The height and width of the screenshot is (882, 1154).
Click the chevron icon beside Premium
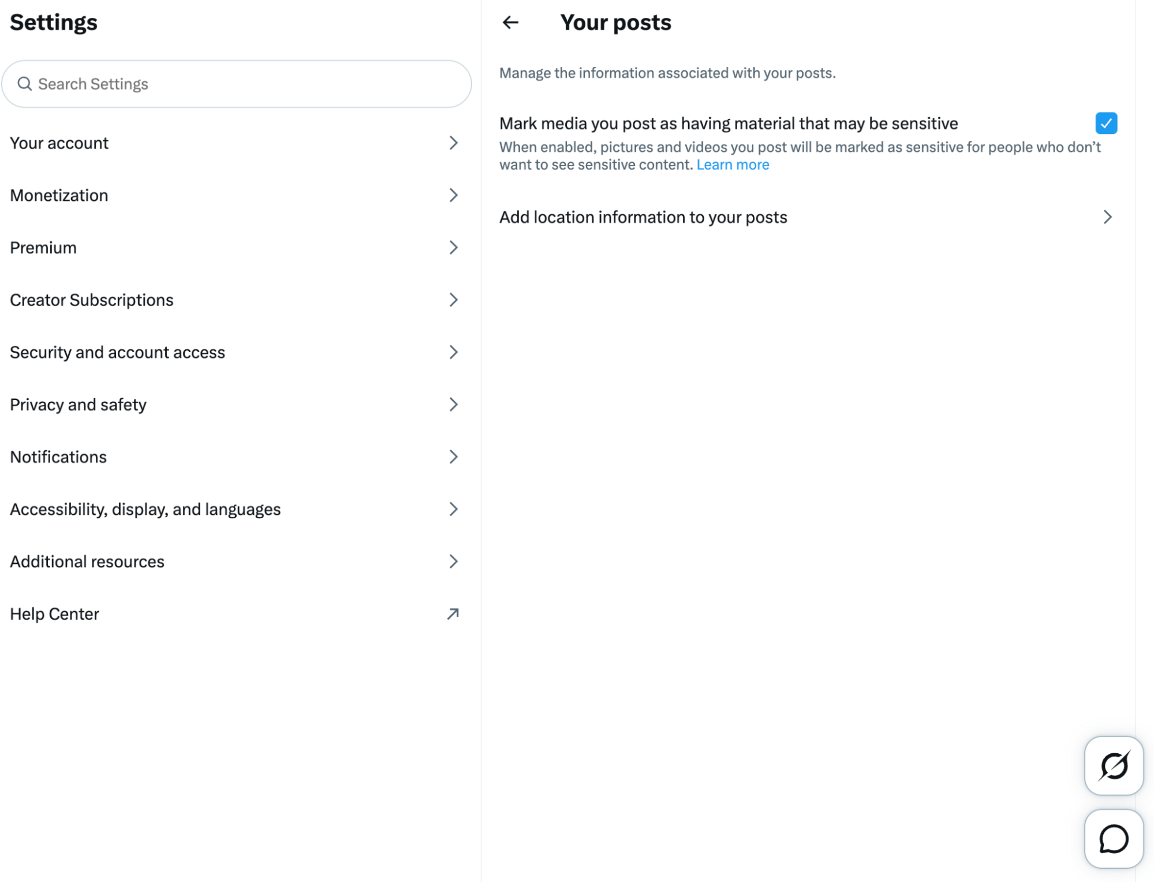[453, 248]
